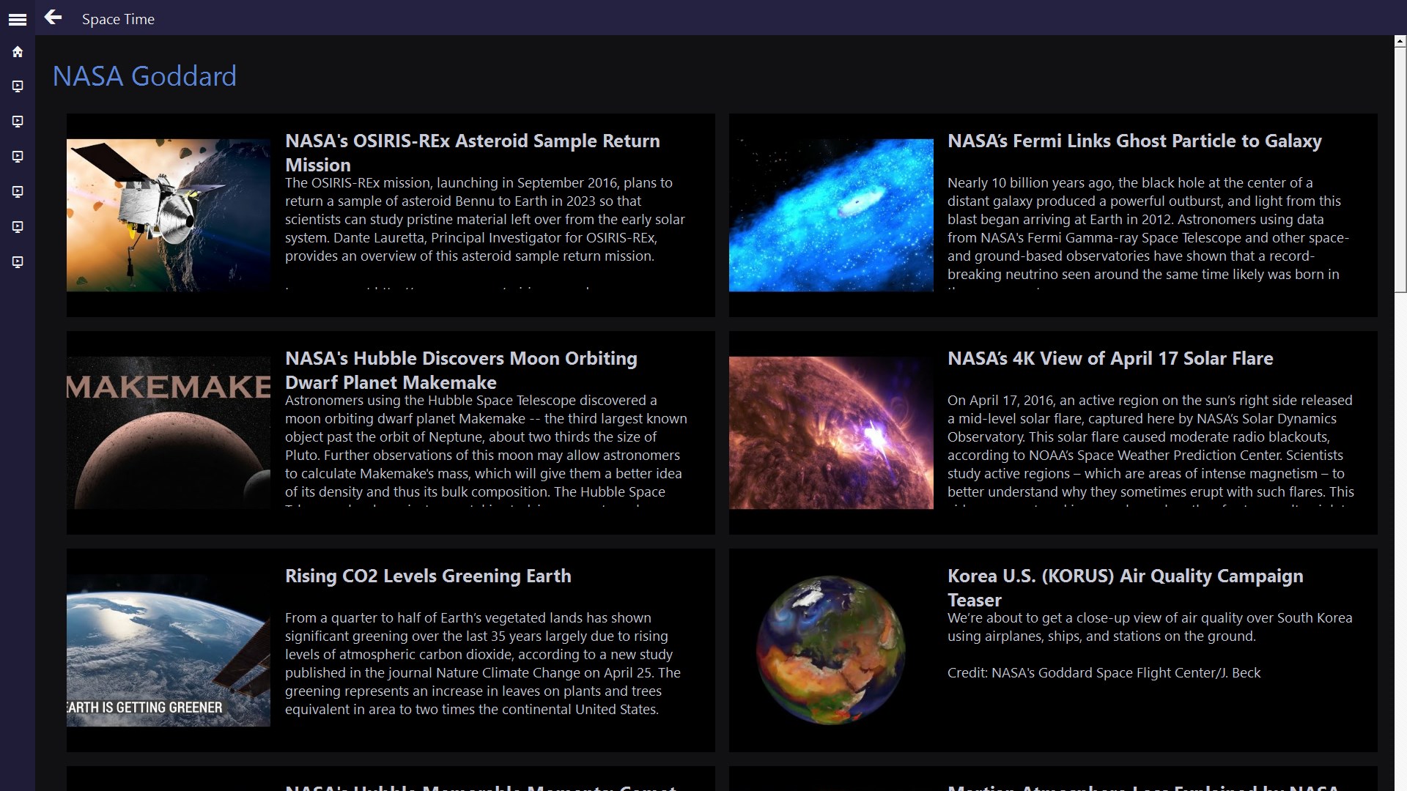
Task: Open the hamburger navigation menu
Action: 18,20
